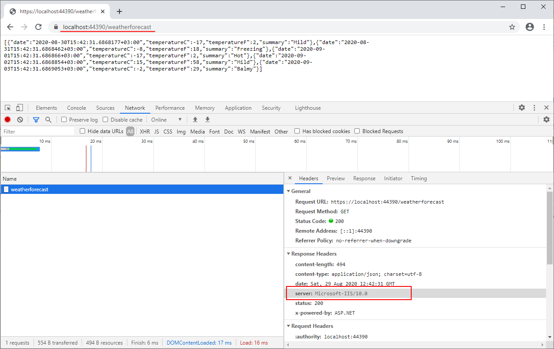Click the network Filter text field
The height and width of the screenshot is (349, 554).
point(38,131)
